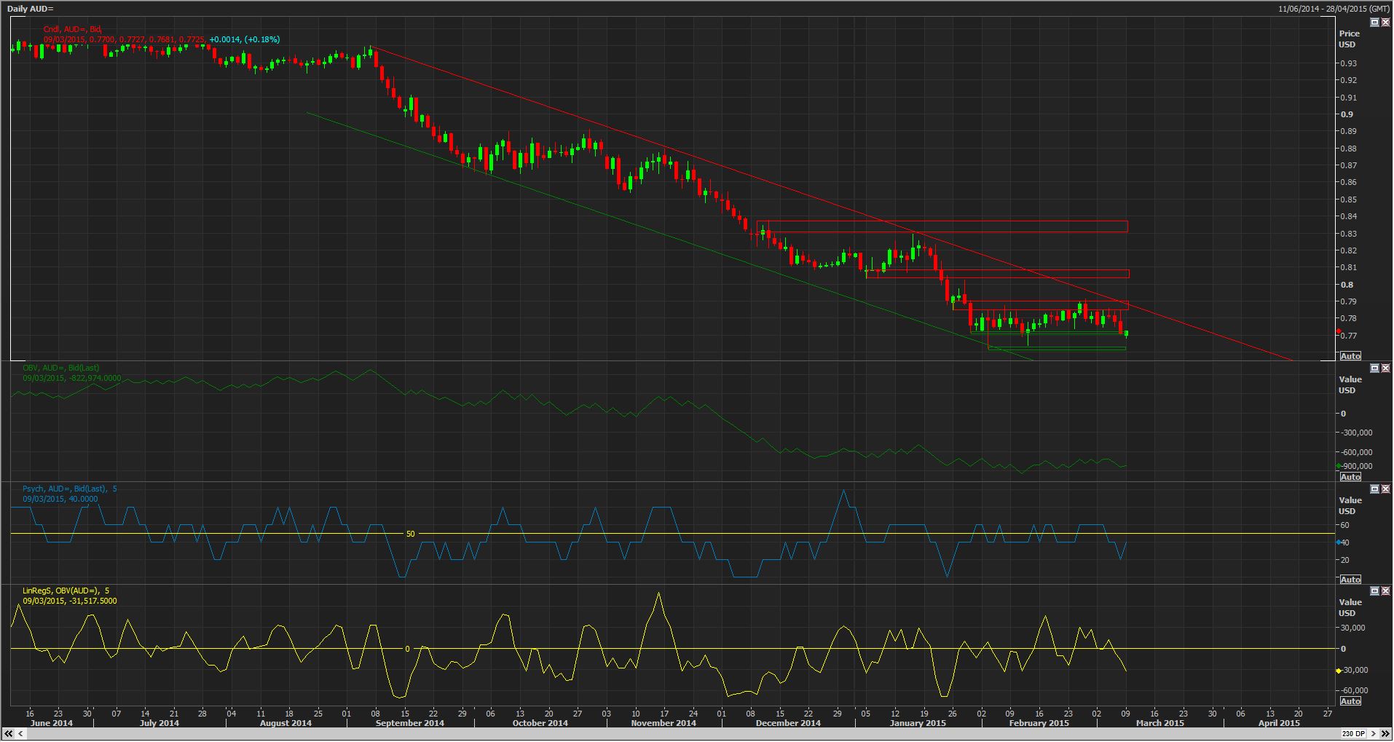Viewport: 1394px width, 742px height.
Task: Toggle Auto scale on the OBV axis
Action: pos(1350,477)
